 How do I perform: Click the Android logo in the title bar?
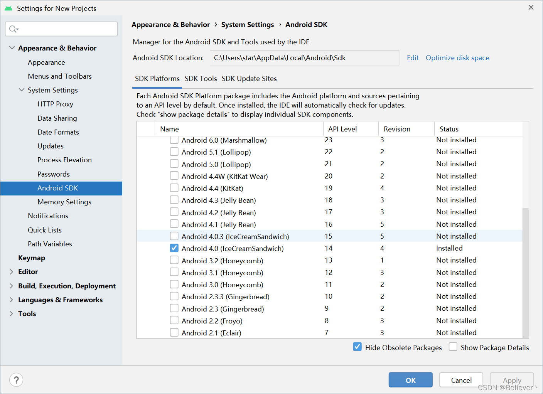[x=8, y=8]
